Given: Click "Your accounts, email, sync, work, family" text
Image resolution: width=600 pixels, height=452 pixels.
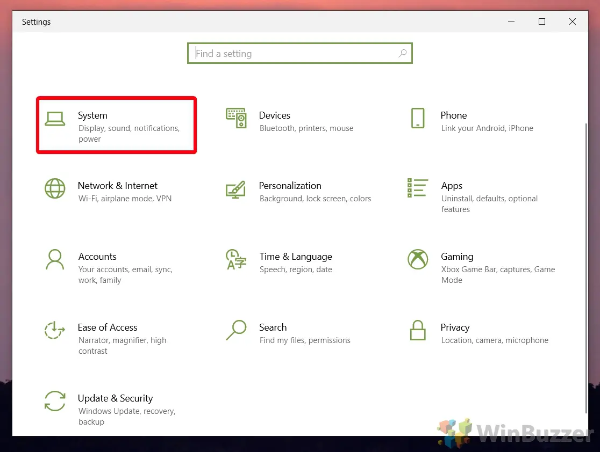Looking at the screenshot, I should click(x=125, y=275).
